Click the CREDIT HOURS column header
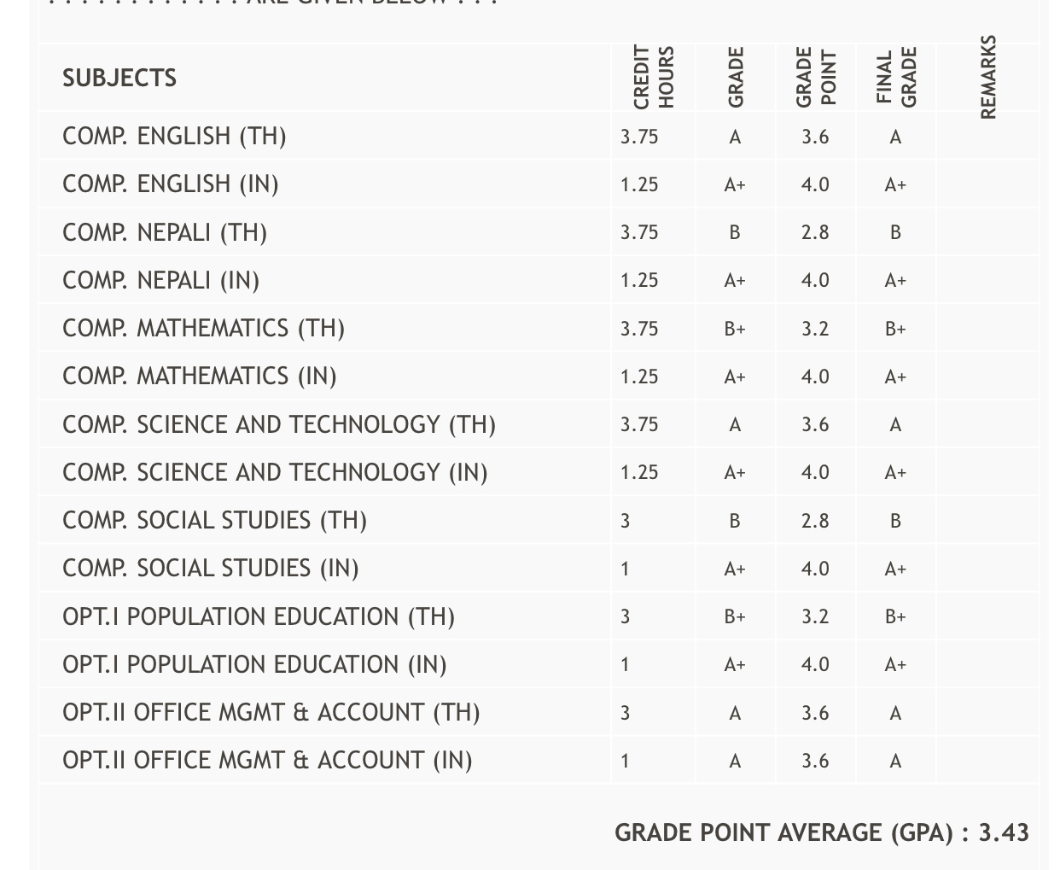This screenshot has height=870, width=1060. [654, 77]
